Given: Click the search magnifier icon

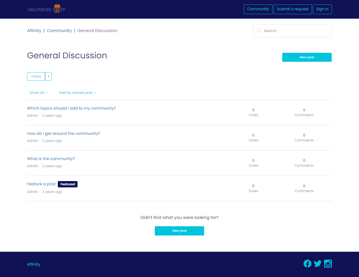Looking at the screenshot, I should pos(259,31).
